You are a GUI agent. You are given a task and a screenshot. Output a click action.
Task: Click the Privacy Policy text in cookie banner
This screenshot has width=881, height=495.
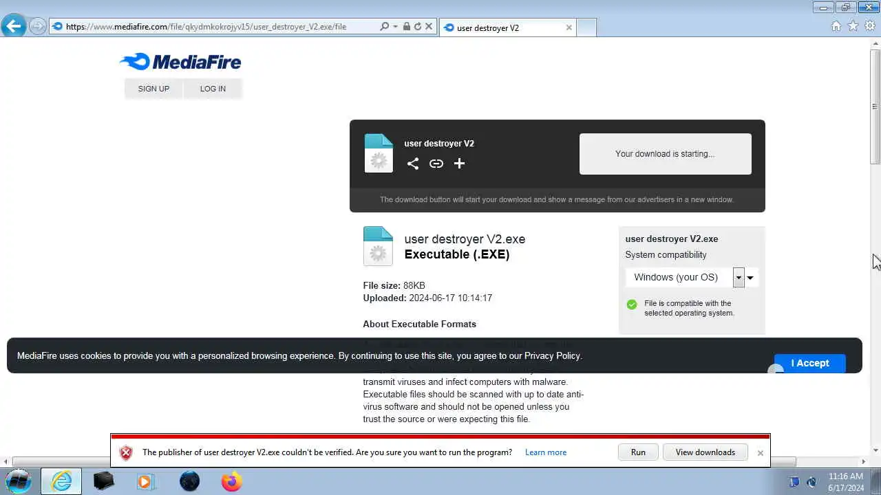point(552,356)
